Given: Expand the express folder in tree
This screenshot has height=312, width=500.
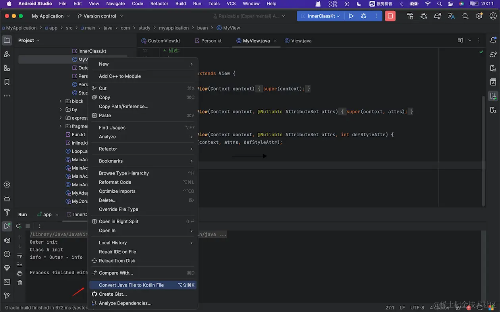Looking at the screenshot, I should coord(61,118).
